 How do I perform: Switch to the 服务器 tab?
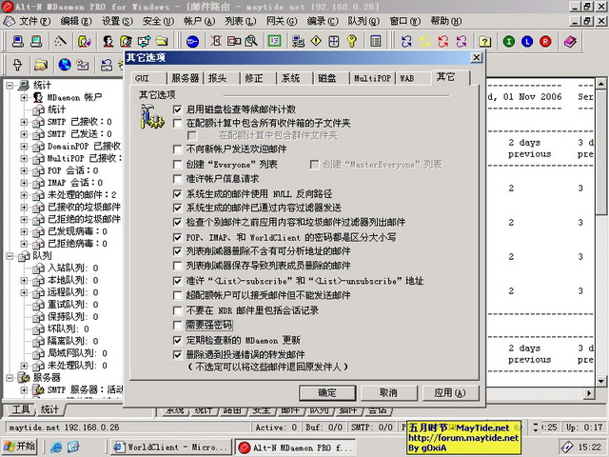tap(185, 78)
